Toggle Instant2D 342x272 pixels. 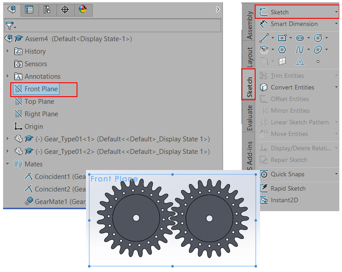(x=279, y=200)
